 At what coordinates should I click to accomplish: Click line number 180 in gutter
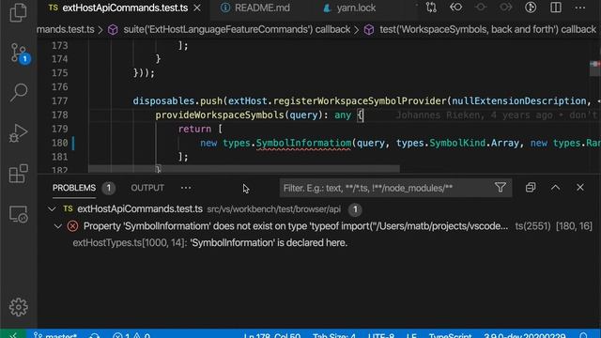tap(60, 143)
